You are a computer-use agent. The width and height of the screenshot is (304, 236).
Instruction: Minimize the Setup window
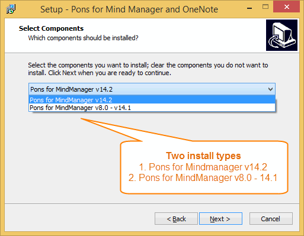(249, 8)
